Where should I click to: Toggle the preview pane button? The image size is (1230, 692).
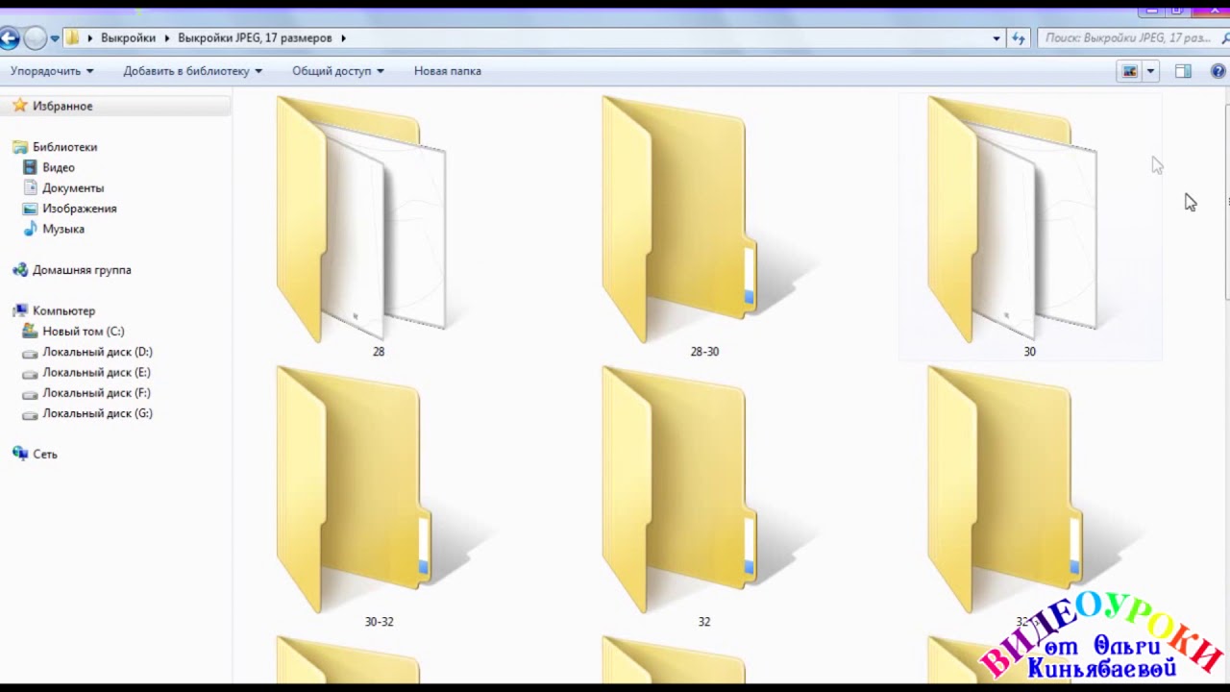1183,71
